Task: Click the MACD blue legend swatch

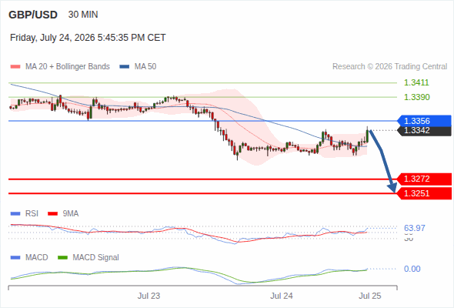Action: [15, 257]
